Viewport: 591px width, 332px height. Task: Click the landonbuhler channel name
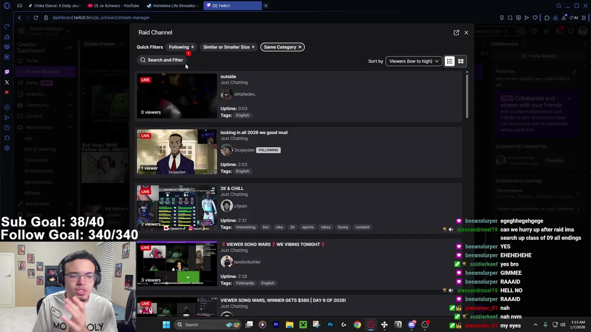click(x=247, y=262)
